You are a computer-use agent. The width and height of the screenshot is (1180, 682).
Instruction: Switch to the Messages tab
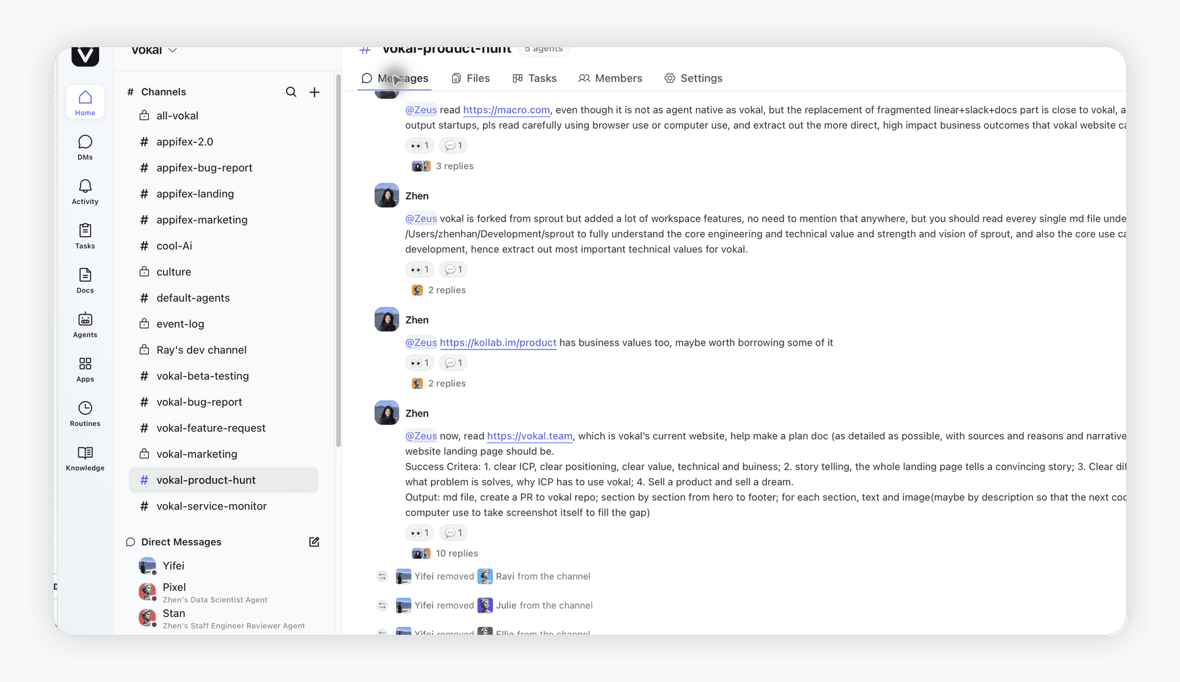[x=395, y=78]
